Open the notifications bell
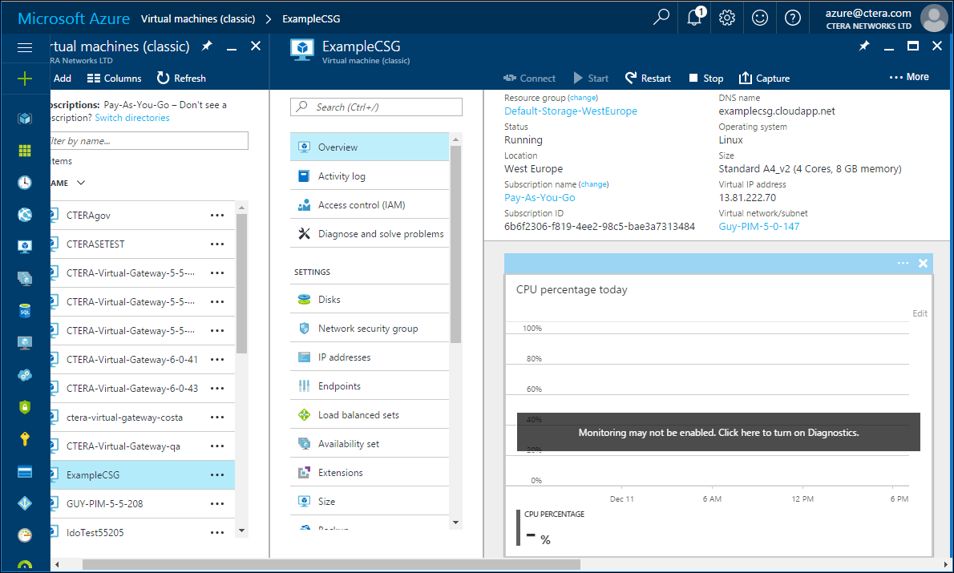Screen dimensions: 954x573 pos(695,17)
